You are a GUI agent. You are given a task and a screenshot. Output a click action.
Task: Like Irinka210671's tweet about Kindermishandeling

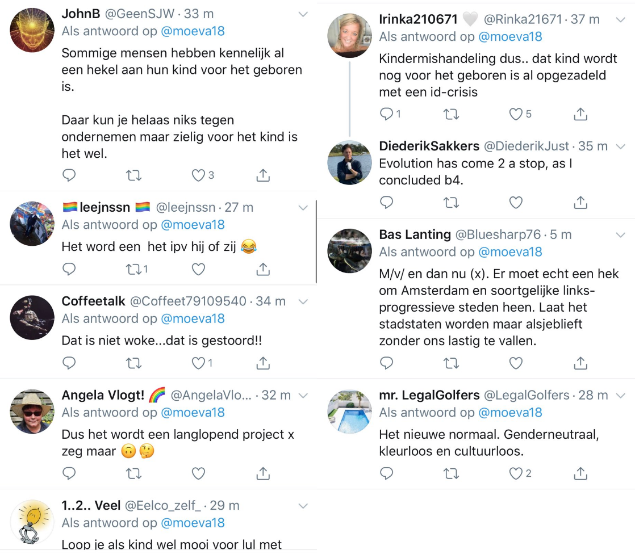[x=516, y=115]
